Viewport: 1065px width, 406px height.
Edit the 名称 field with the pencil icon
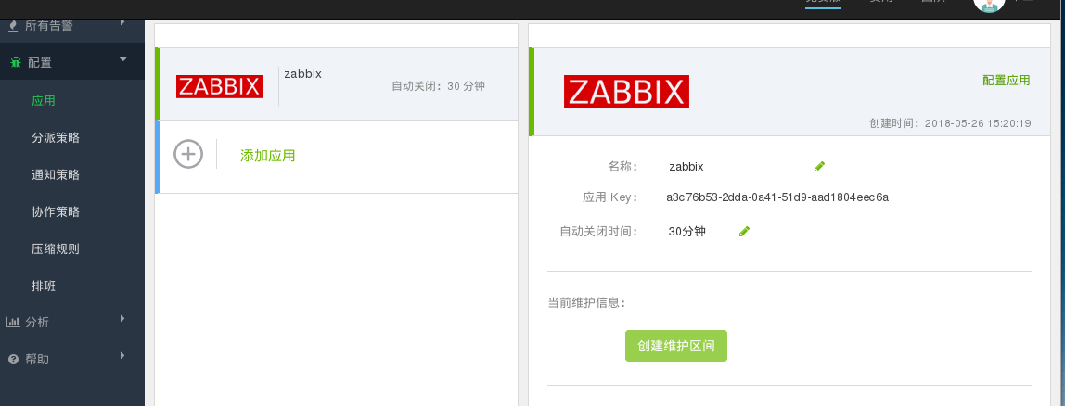coord(819,166)
